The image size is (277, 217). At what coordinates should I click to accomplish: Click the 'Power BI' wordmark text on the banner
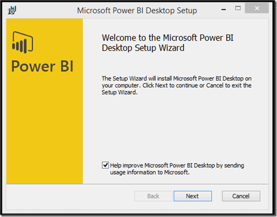pyautogui.click(x=42, y=66)
